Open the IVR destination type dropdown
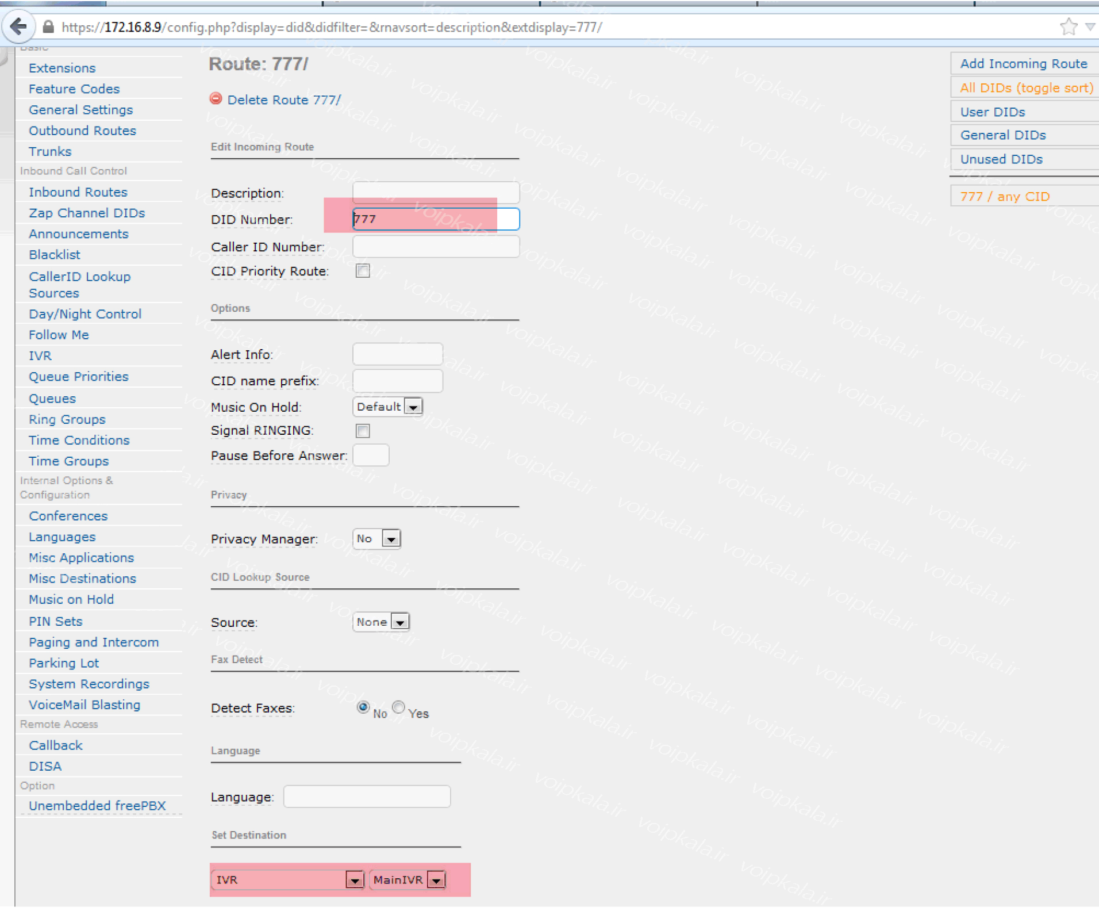The image size is (1099, 911). [288, 880]
